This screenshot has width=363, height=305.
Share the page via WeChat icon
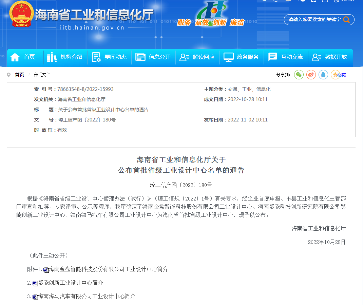click(x=299, y=75)
